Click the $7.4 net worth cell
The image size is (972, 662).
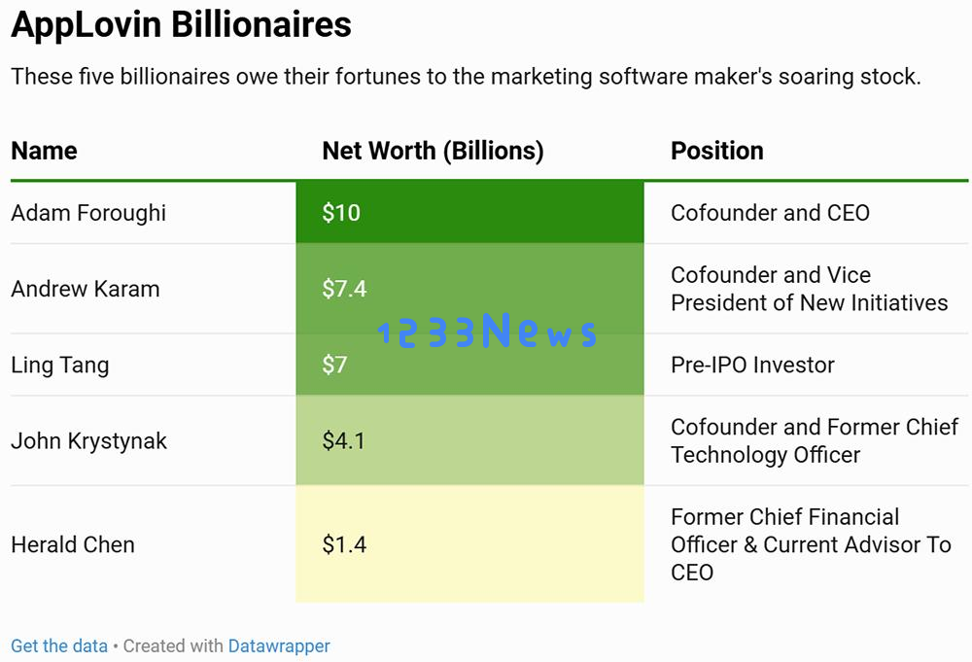(469, 289)
